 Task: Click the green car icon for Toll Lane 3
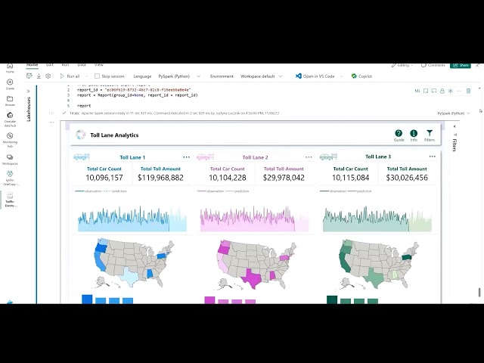pyautogui.click(x=328, y=157)
